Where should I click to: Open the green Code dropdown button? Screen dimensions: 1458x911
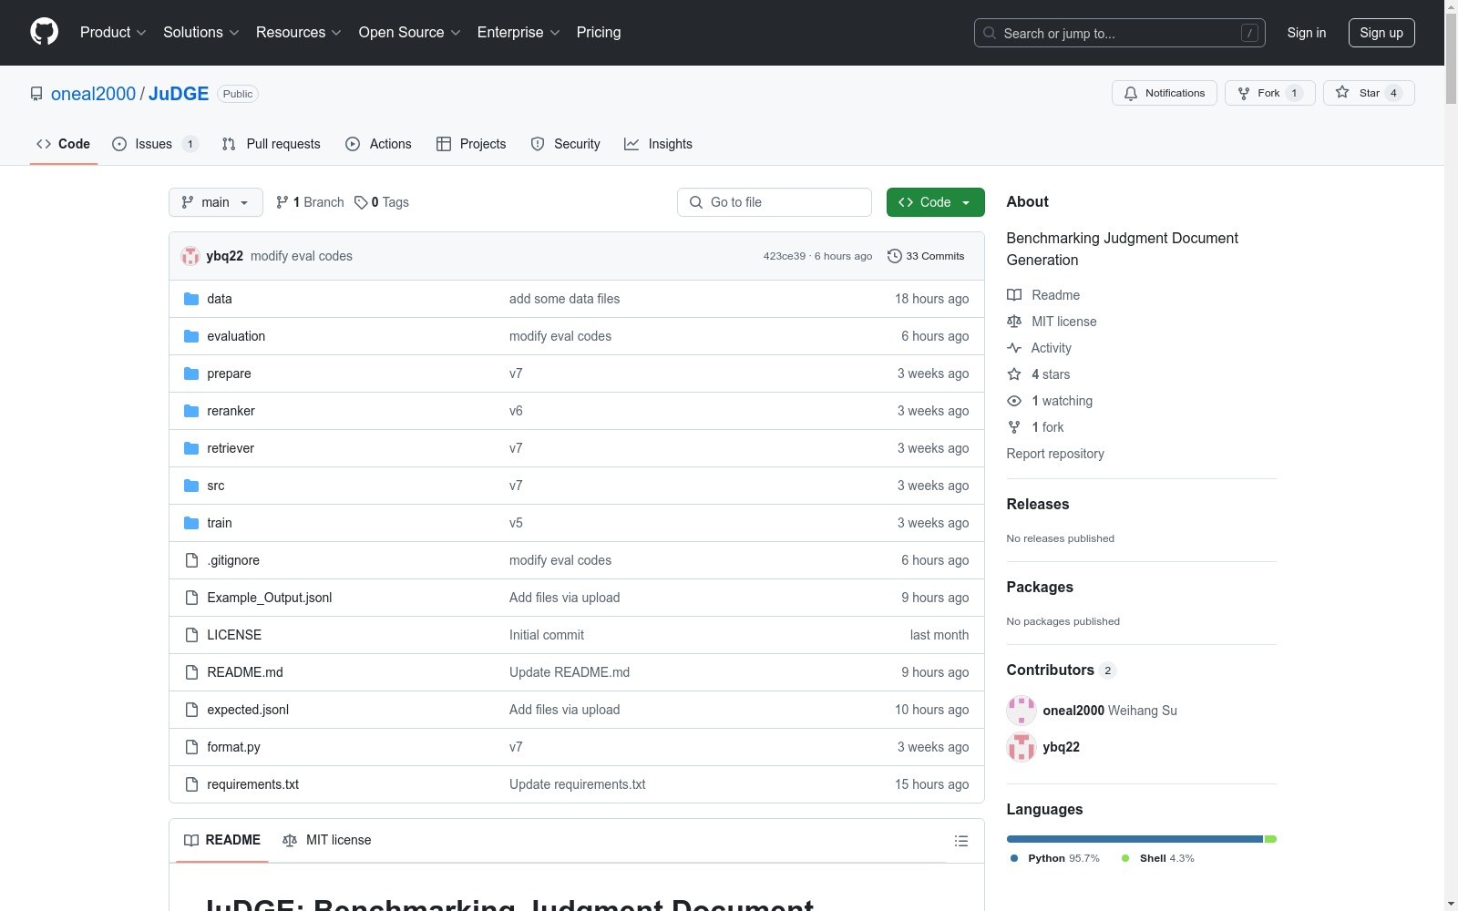coord(935,202)
